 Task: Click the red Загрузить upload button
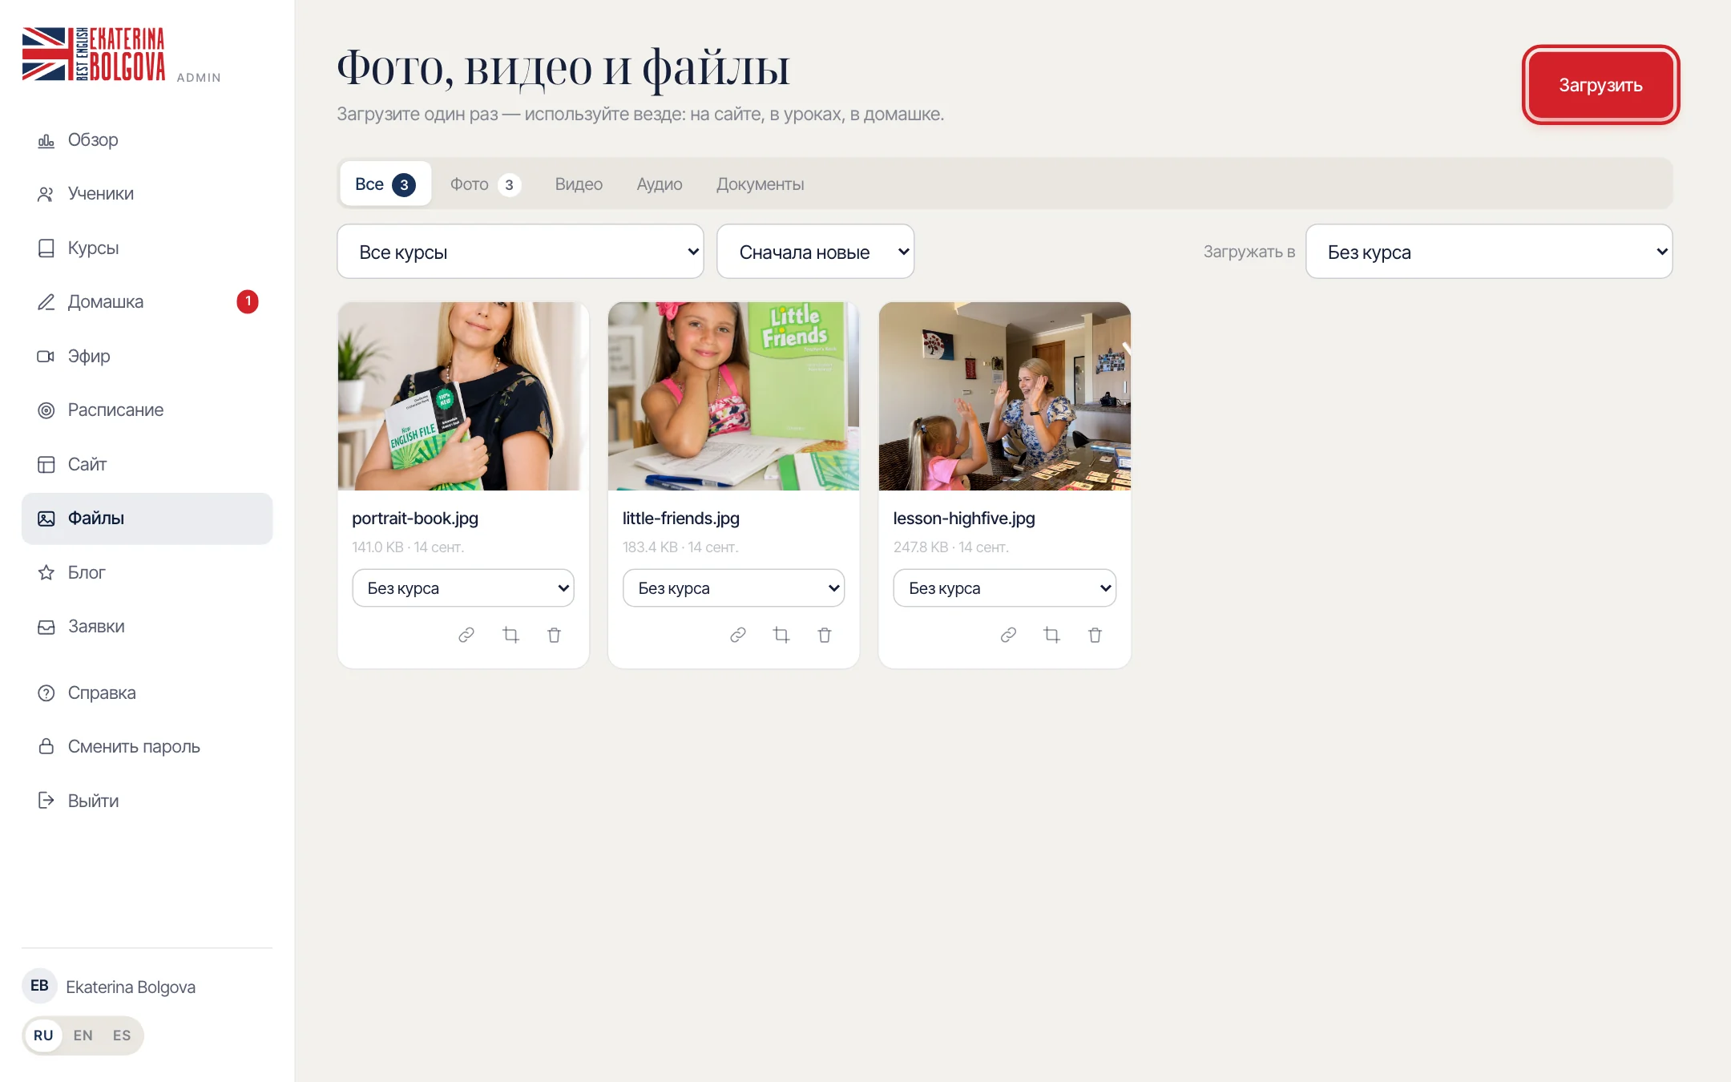[x=1600, y=85]
